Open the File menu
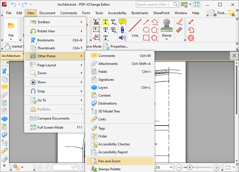239x172 pixels. click(x=9, y=13)
